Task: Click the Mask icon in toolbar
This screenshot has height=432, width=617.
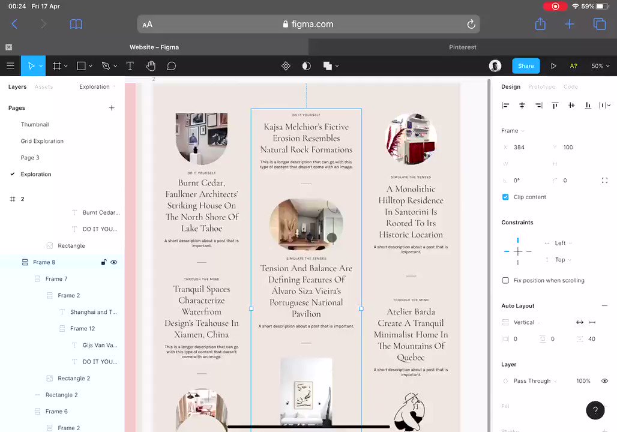Action: click(x=307, y=66)
